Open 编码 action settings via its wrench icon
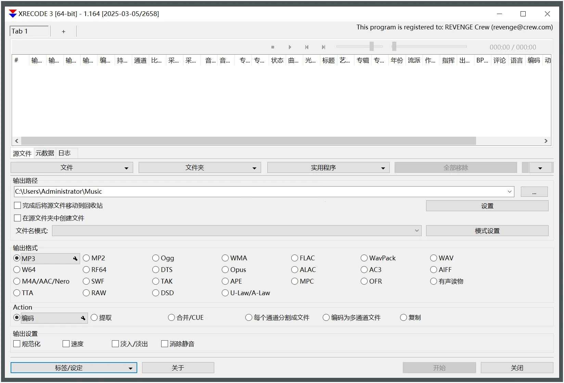The width and height of the screenshot is (564, 383). (x=83, y=318)
